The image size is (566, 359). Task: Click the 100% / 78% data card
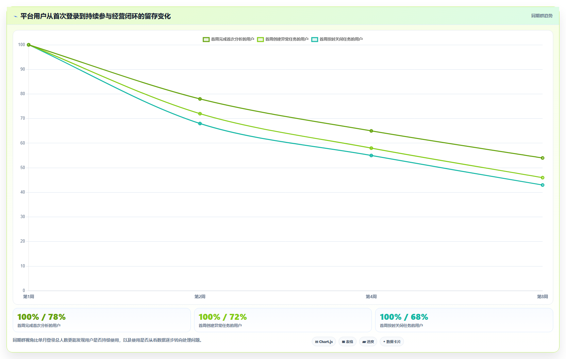coord(102,320)
